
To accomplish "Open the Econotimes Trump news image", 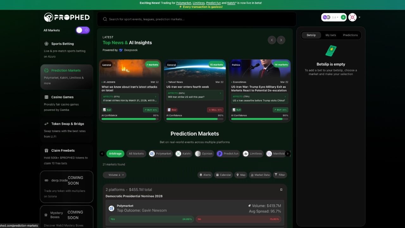I will [260, 69].
